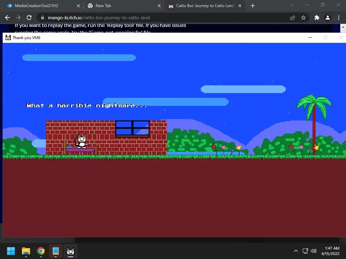Click the address bar URL field
The image size is (346, 259).
[x=163, y=18]
